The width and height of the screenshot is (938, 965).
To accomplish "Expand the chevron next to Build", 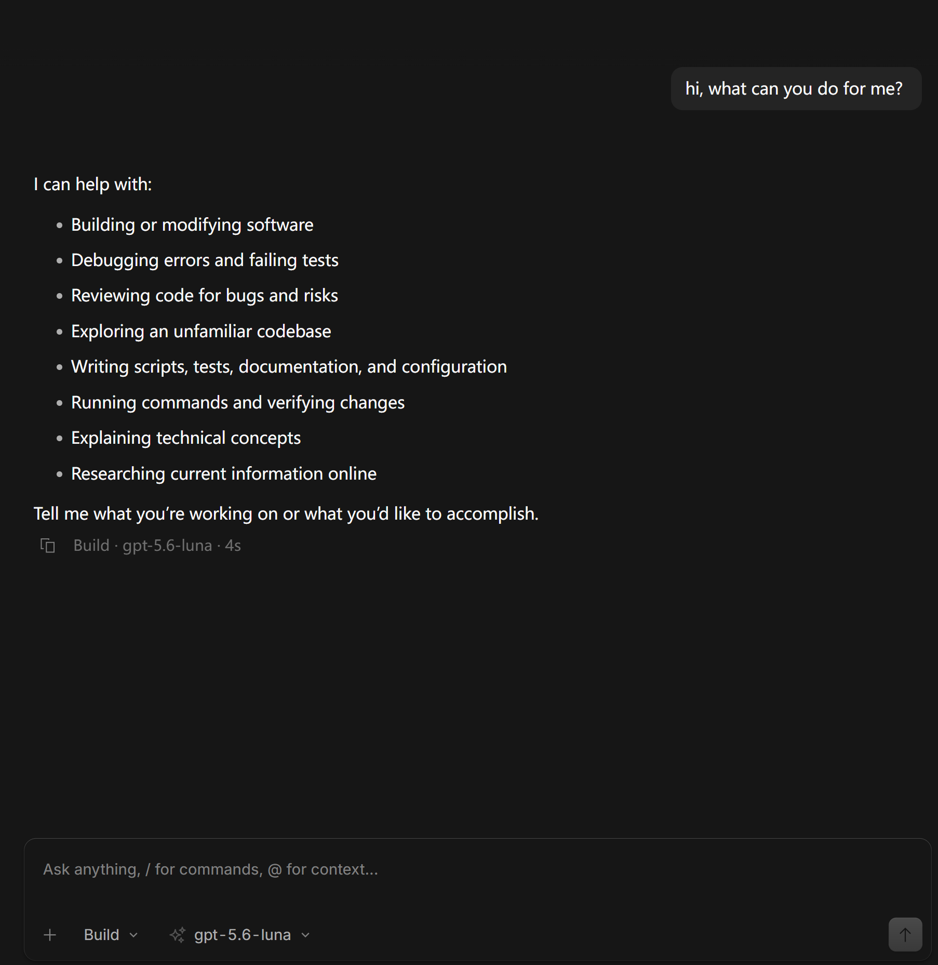I will (133, 935).
